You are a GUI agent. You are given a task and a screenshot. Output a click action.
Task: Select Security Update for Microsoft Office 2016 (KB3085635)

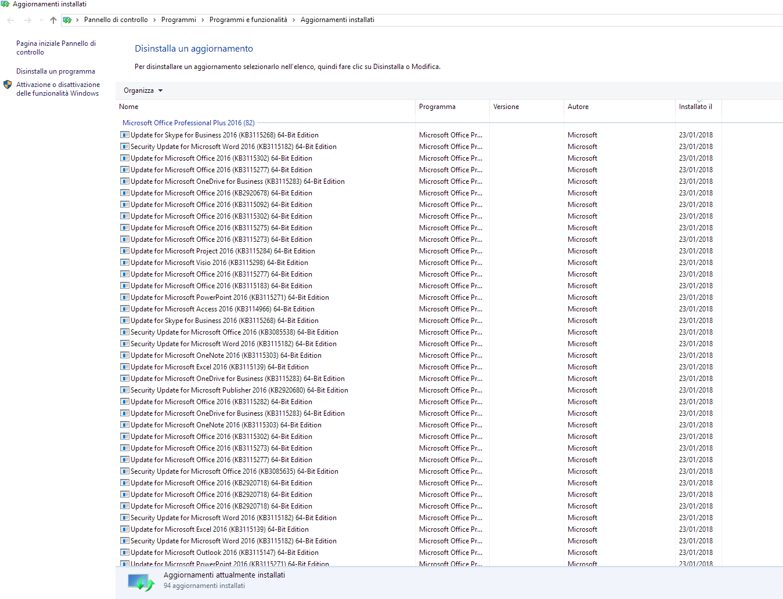tap(418, 471)
